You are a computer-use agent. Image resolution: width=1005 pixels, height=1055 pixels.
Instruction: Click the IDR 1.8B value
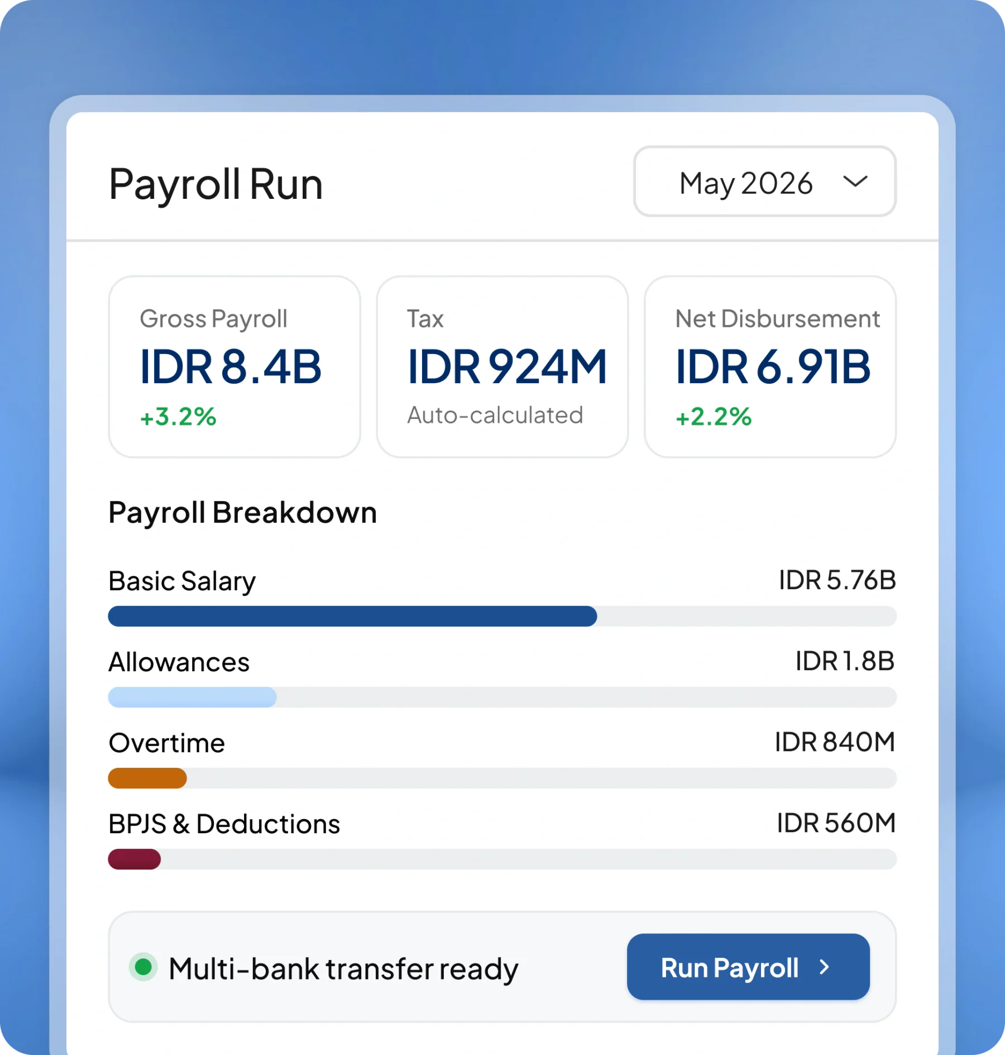(x=845, y=661)
